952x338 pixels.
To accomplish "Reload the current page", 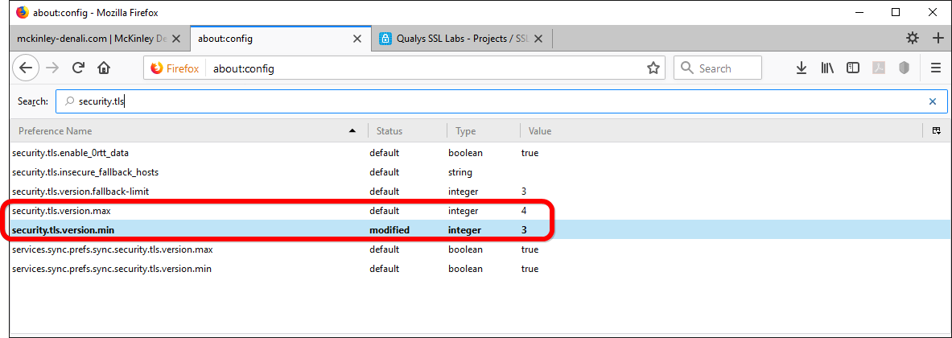I will [x=78, y=68].
